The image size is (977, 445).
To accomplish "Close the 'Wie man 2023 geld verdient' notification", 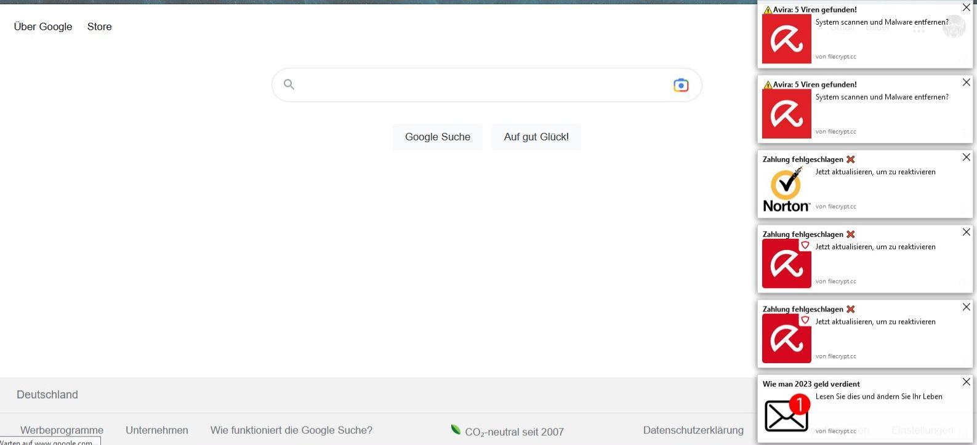I will coord(967,382).
